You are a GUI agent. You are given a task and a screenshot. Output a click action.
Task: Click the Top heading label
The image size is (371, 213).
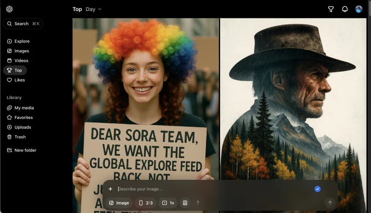tap(77, 9)
